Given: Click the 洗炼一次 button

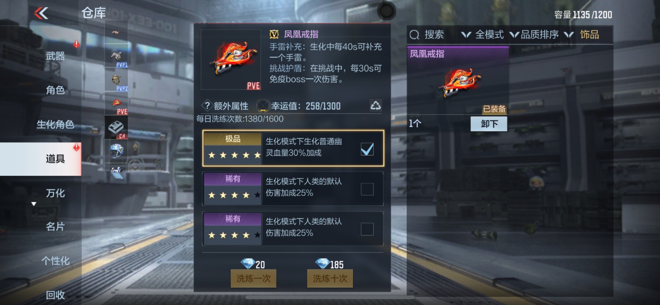Looking at the screenshot, I should pos(253,278).
